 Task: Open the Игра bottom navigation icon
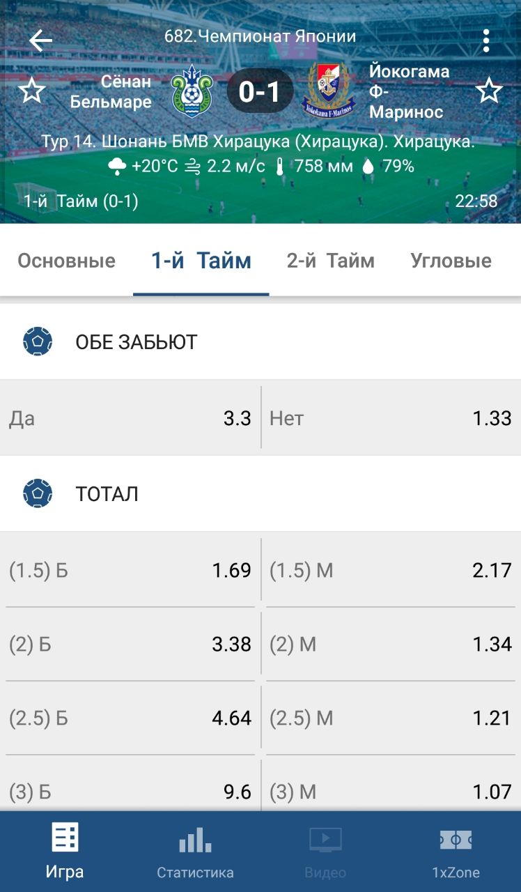point(65,838)
